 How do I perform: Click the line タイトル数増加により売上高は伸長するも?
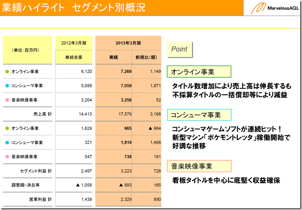pyautogui.click(x=232, y=86)
